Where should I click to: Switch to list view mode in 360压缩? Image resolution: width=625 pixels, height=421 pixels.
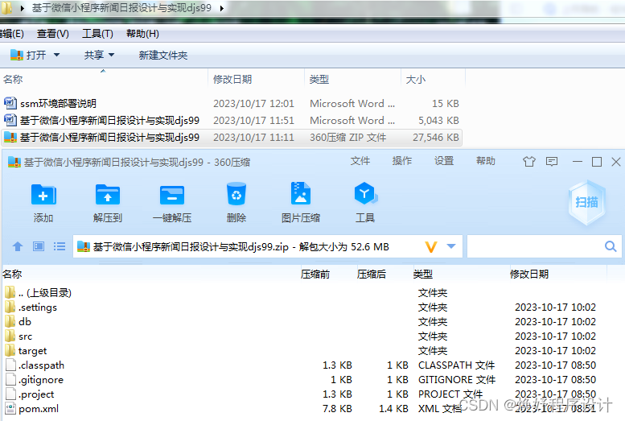[x=60, y=246]
